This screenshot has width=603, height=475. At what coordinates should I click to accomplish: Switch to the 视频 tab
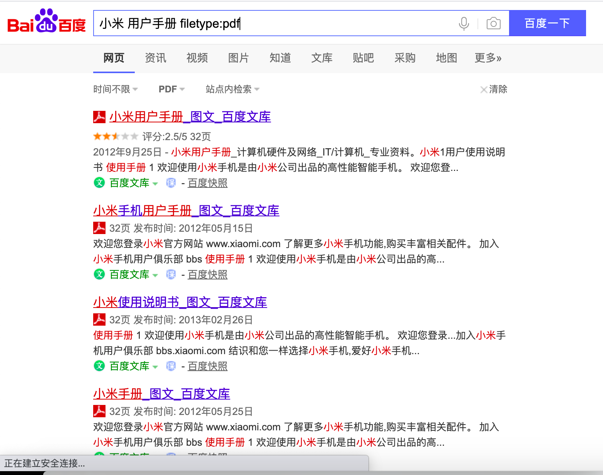(x=197, y=58)
